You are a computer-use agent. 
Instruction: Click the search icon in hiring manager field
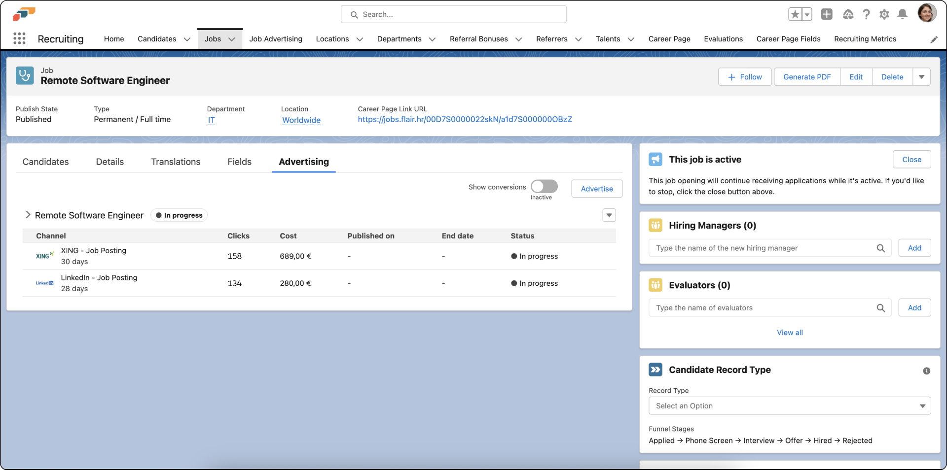[x=880, y=248]
